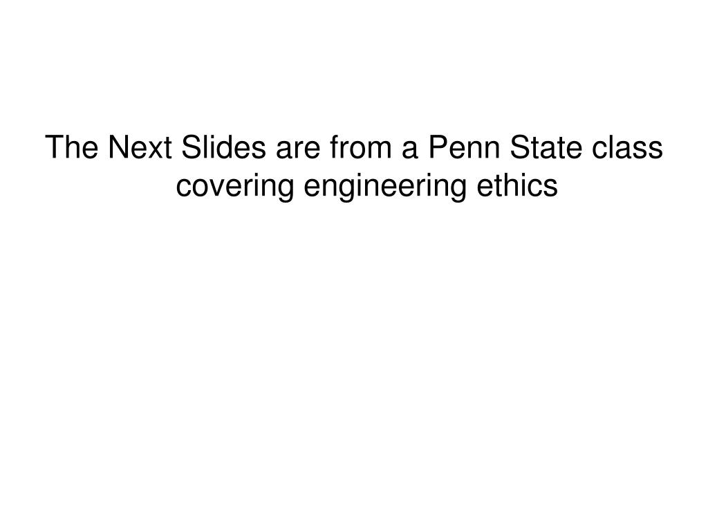Click the capital "P" in "Penn"
Image resolution: width=708 pixels, height=531 pixels.
[x=437, y=147]
